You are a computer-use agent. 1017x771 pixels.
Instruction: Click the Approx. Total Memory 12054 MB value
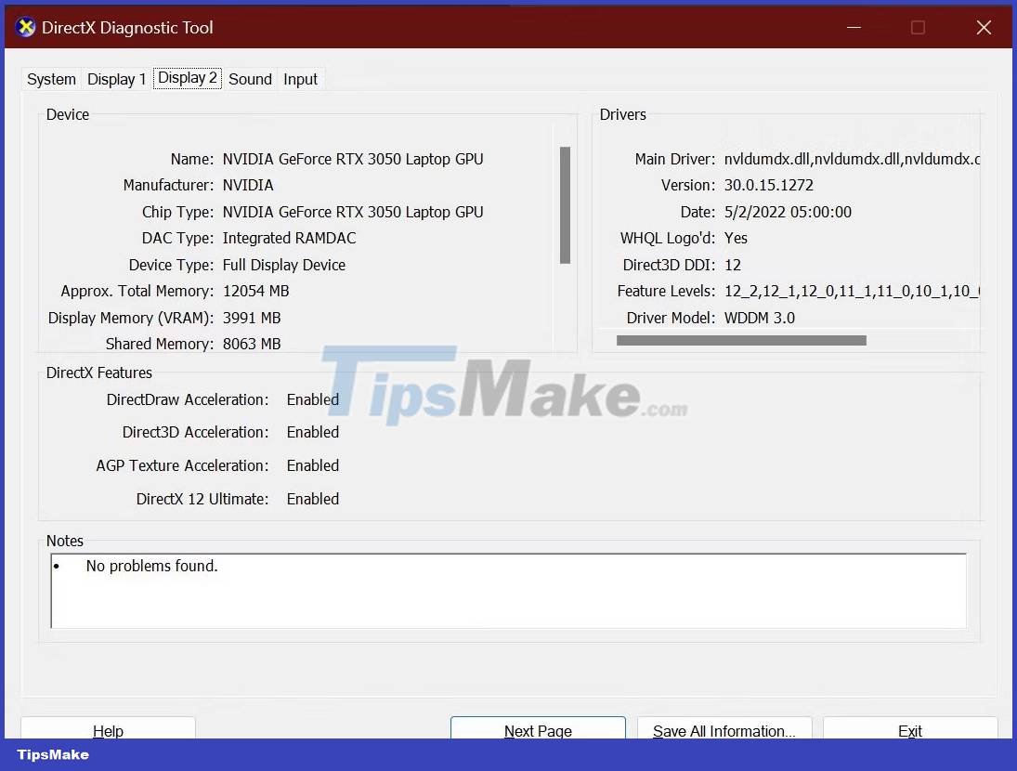click(x=255, y=291)
